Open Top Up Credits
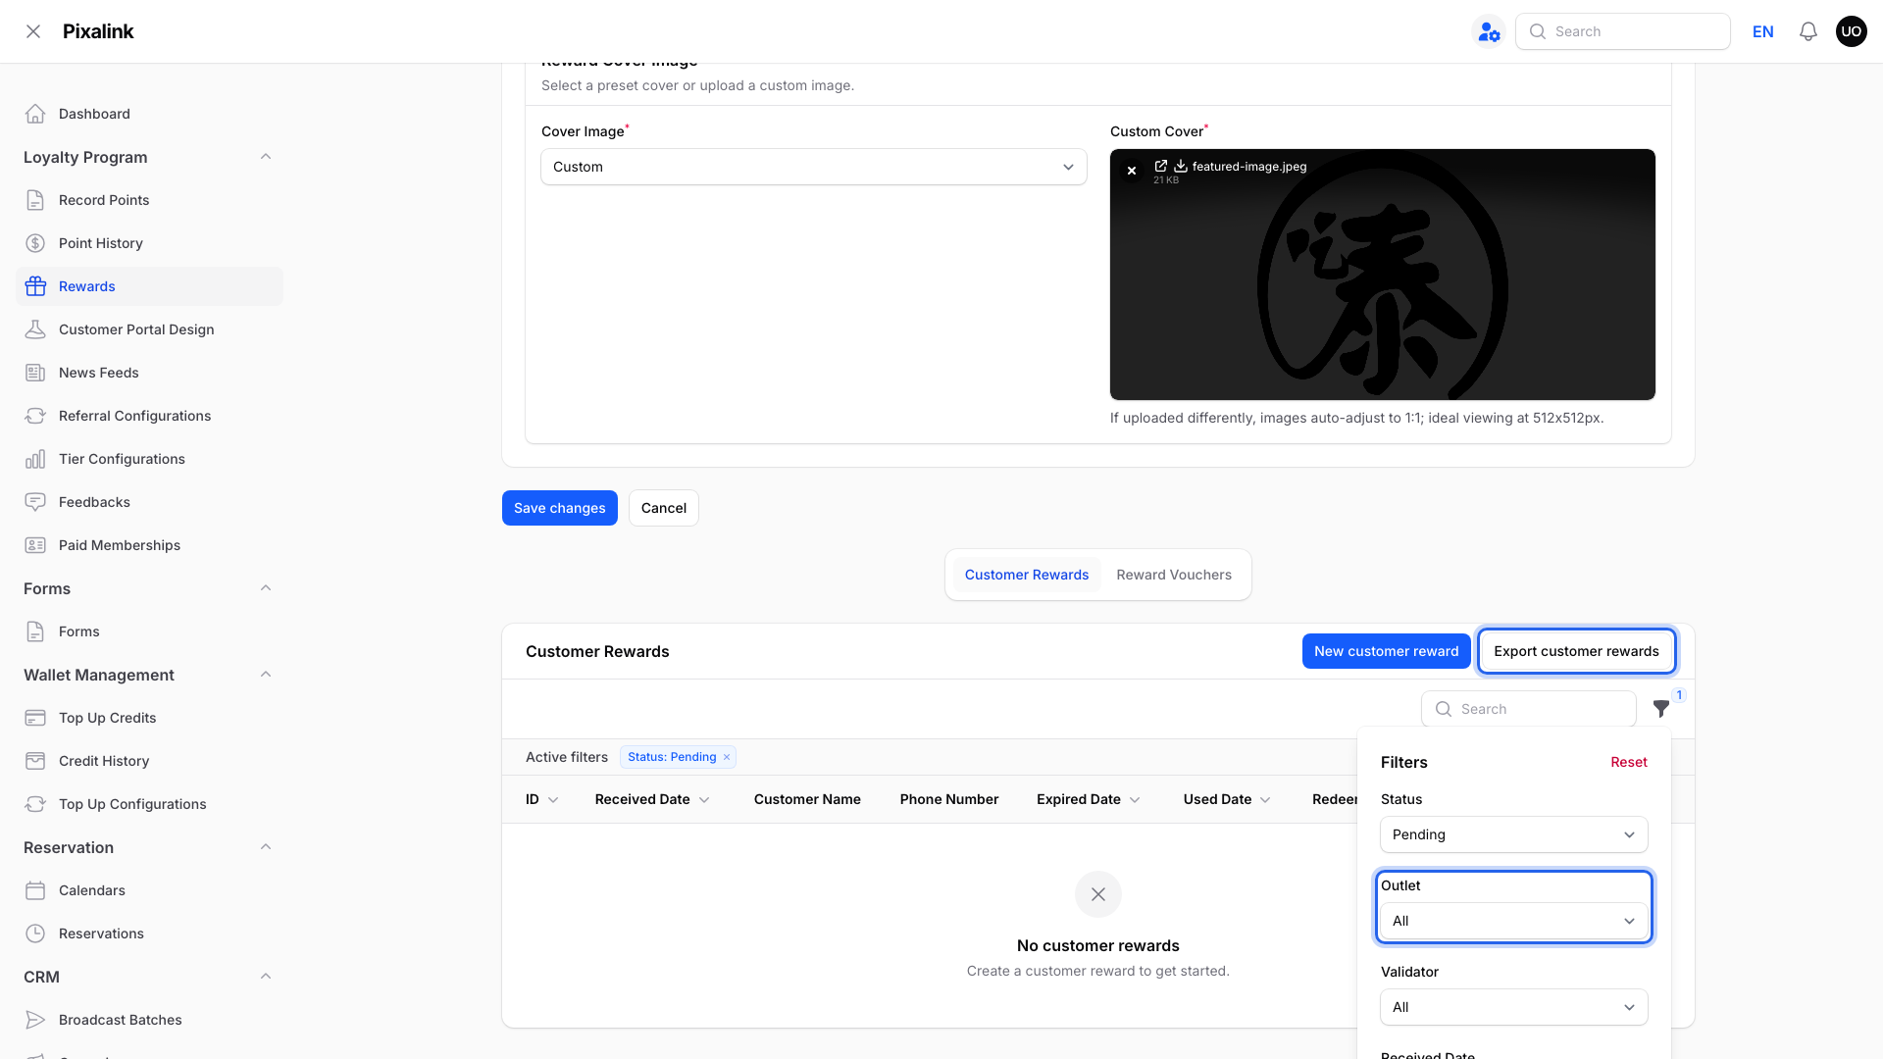1883x1059 pixels. tap(149, 718)
